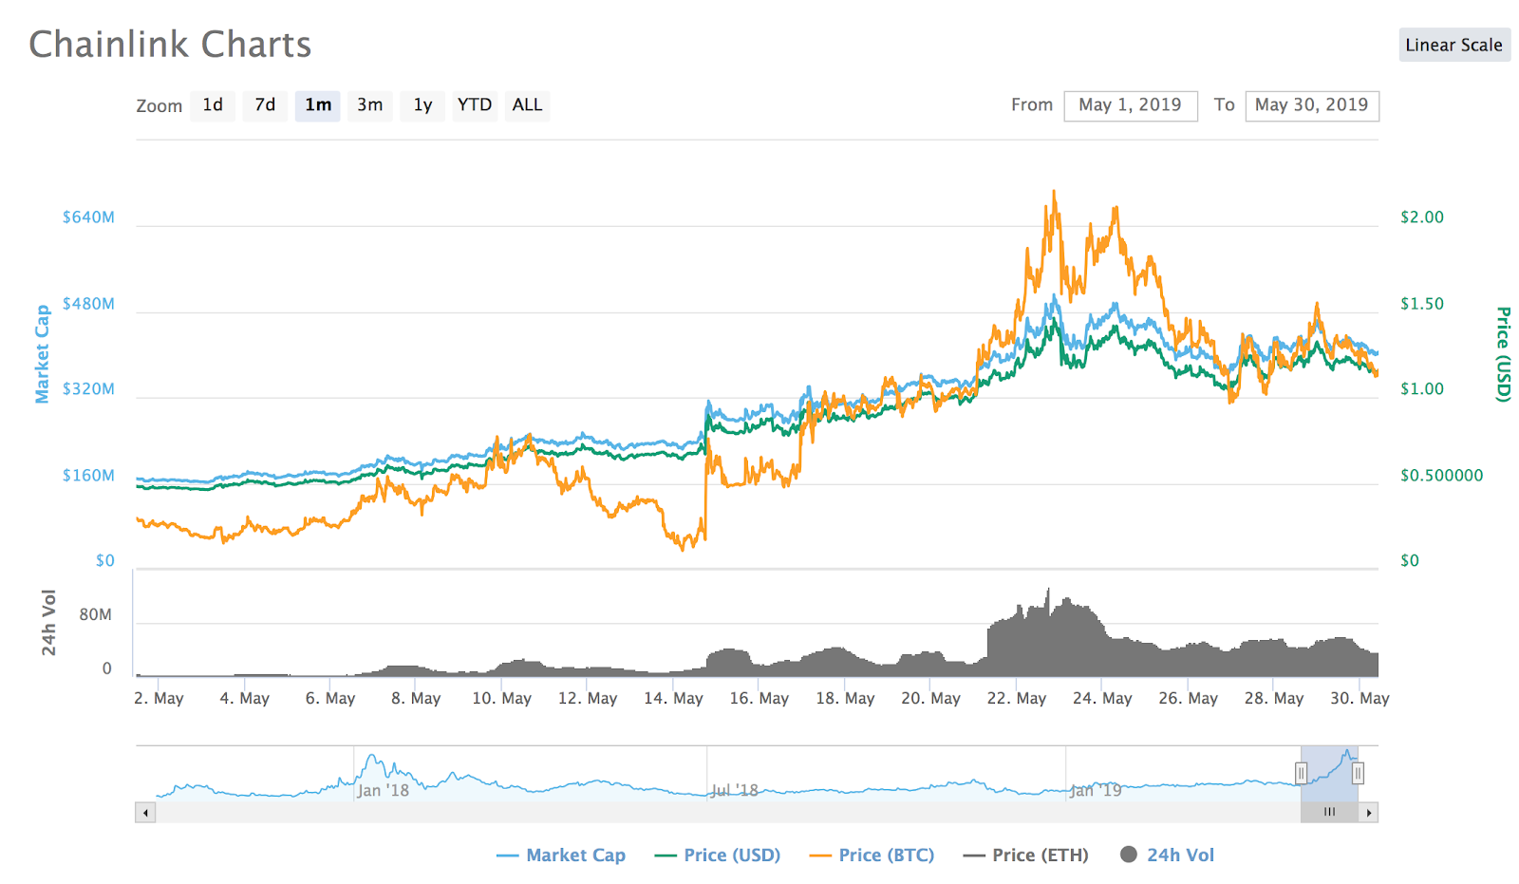
Task: Click the 30. May date axis label
Action: tap(1360, 699)
